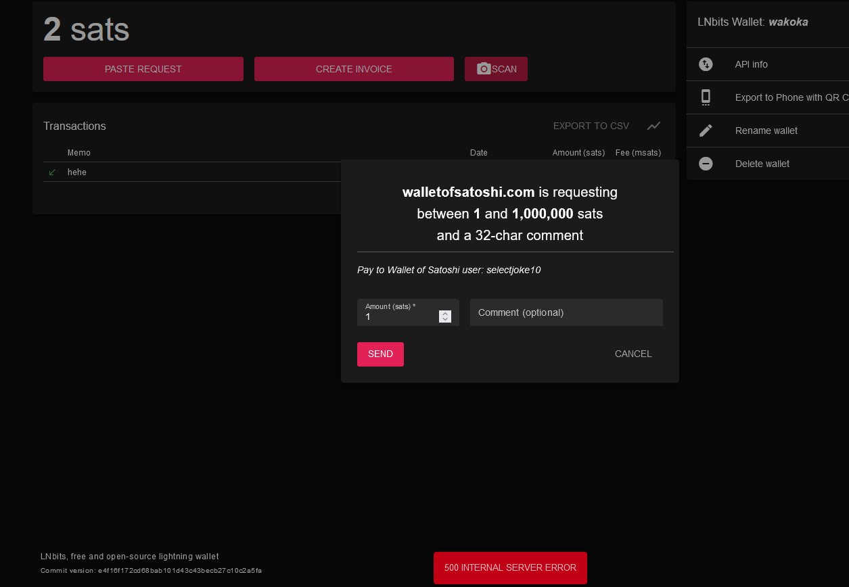Click the Amount required field spinner

tap(445, 316)
